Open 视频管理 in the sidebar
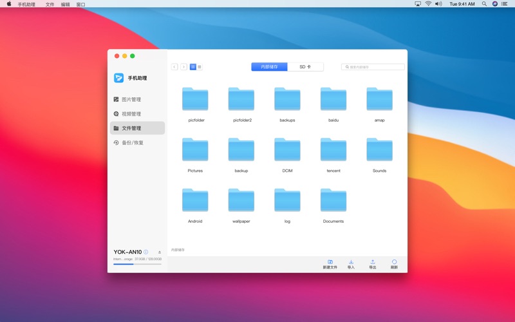 137,114
